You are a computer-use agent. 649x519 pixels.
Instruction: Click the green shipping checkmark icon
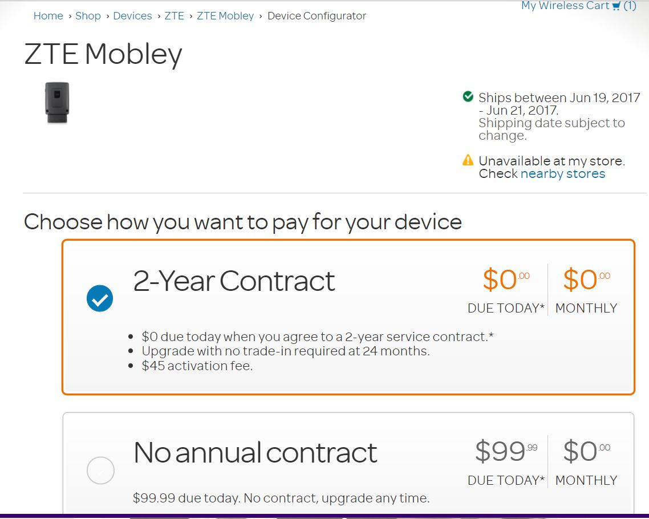468,96
